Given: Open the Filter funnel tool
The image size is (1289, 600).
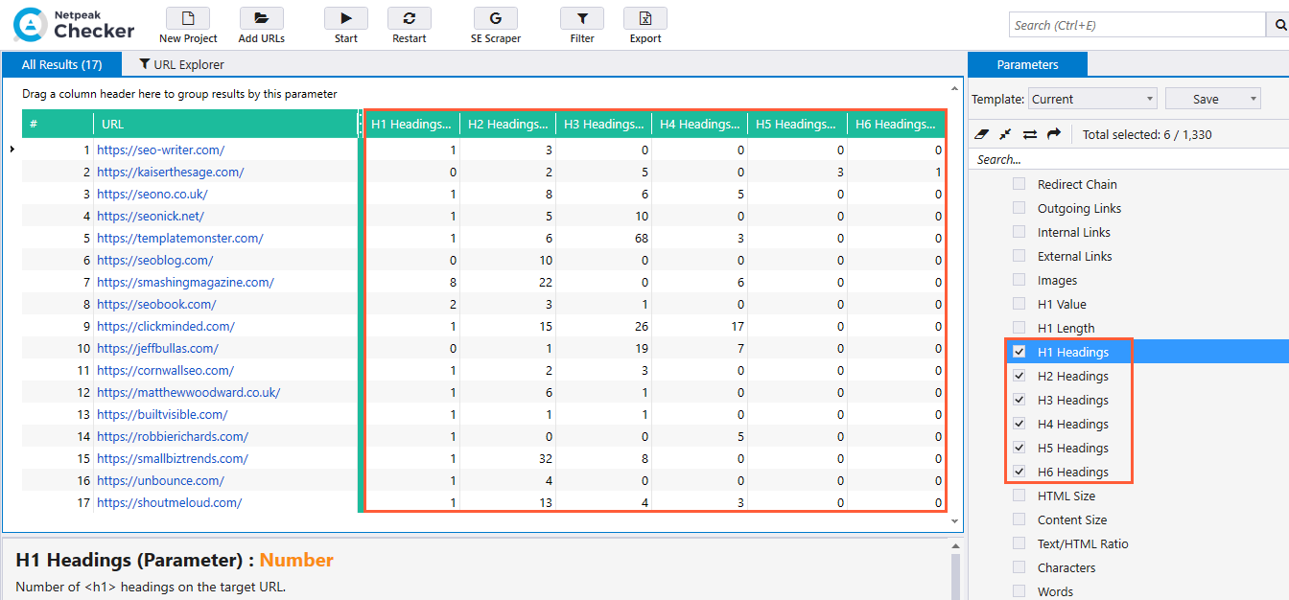Looking at the screenshot, I should pos(582,18).
